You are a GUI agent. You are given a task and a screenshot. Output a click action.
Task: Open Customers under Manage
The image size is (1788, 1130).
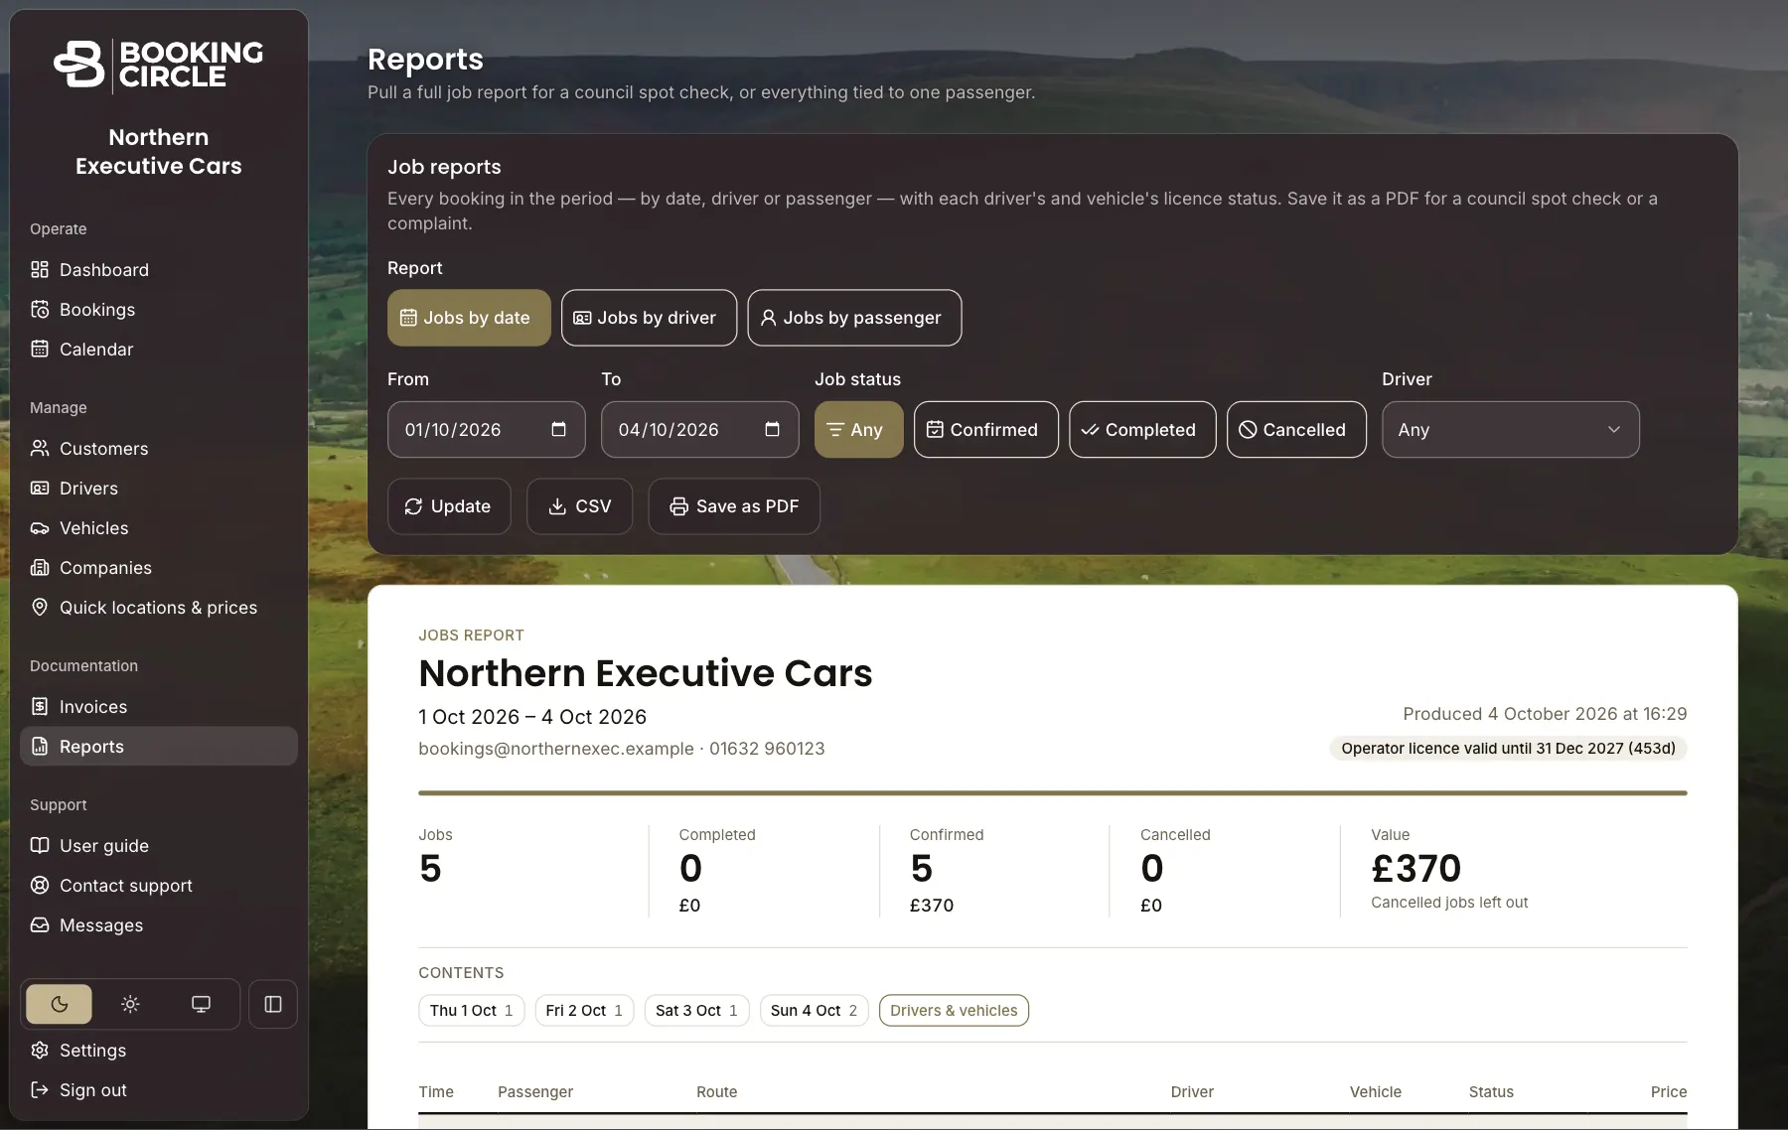(159, 449)
